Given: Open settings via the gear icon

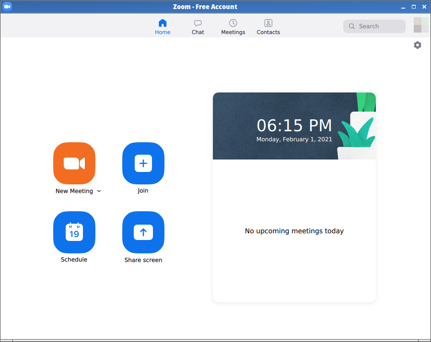Looking at the screenshot, I should click(x=418, y=45).
